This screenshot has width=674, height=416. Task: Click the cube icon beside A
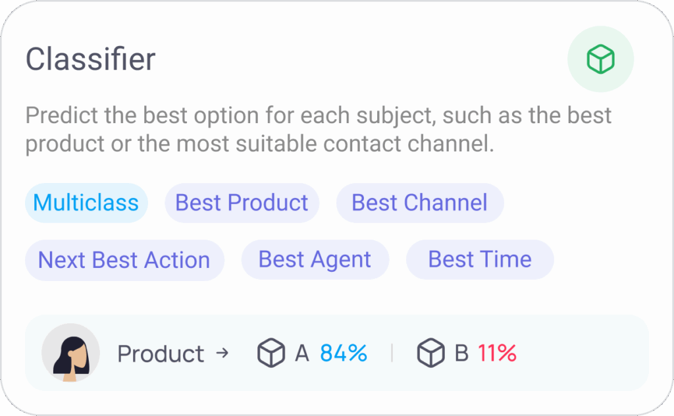(x=271, y=353)
